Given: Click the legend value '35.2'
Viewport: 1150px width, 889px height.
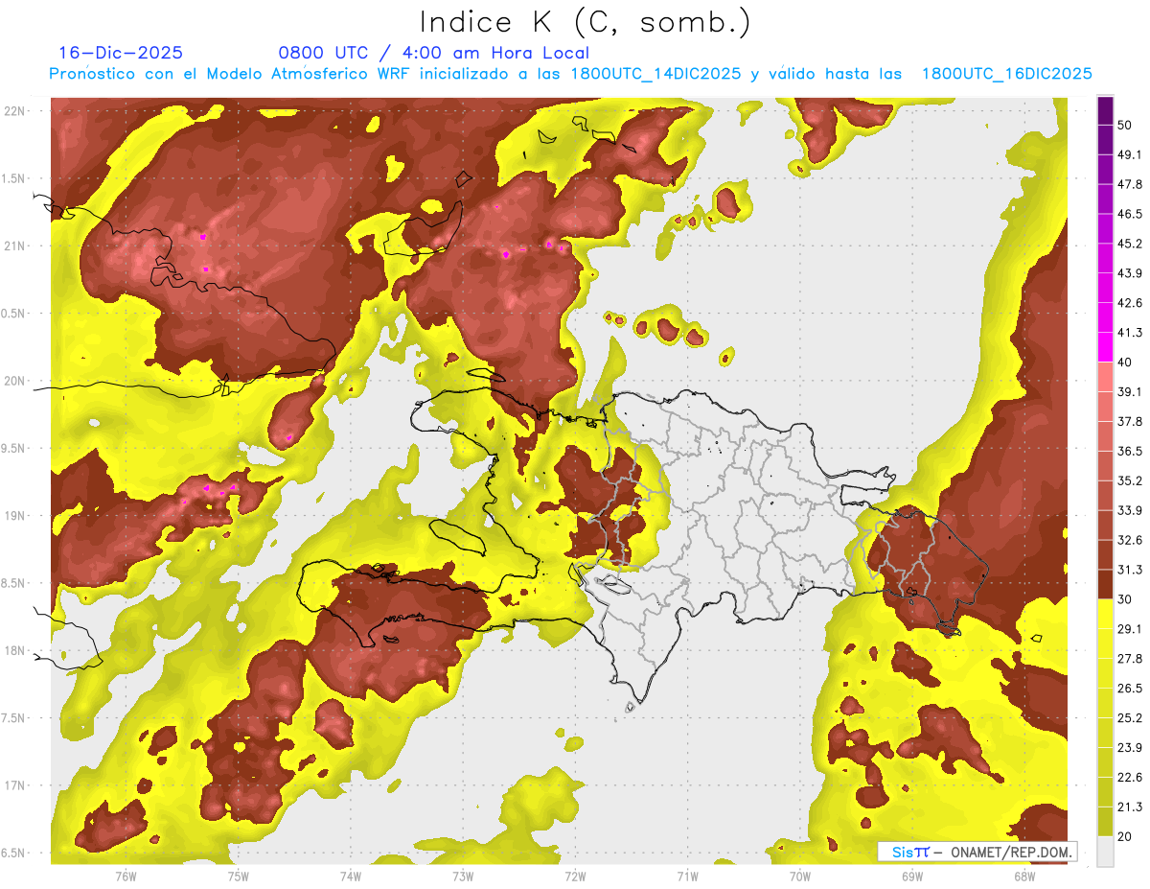Looking at the screenshot, I should [x=1129, y=480].
